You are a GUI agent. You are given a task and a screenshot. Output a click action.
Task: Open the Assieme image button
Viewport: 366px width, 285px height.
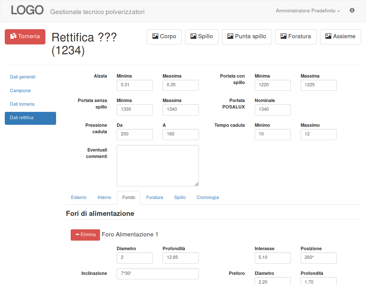pyautogui.click(x=341, y=37)
